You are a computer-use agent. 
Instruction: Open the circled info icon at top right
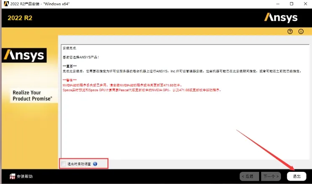301,31
